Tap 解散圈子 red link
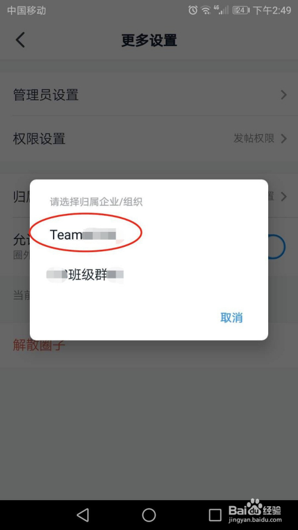The width and height of the screenshot is (298, 530). pyautogui.click(x=39, y=345)
